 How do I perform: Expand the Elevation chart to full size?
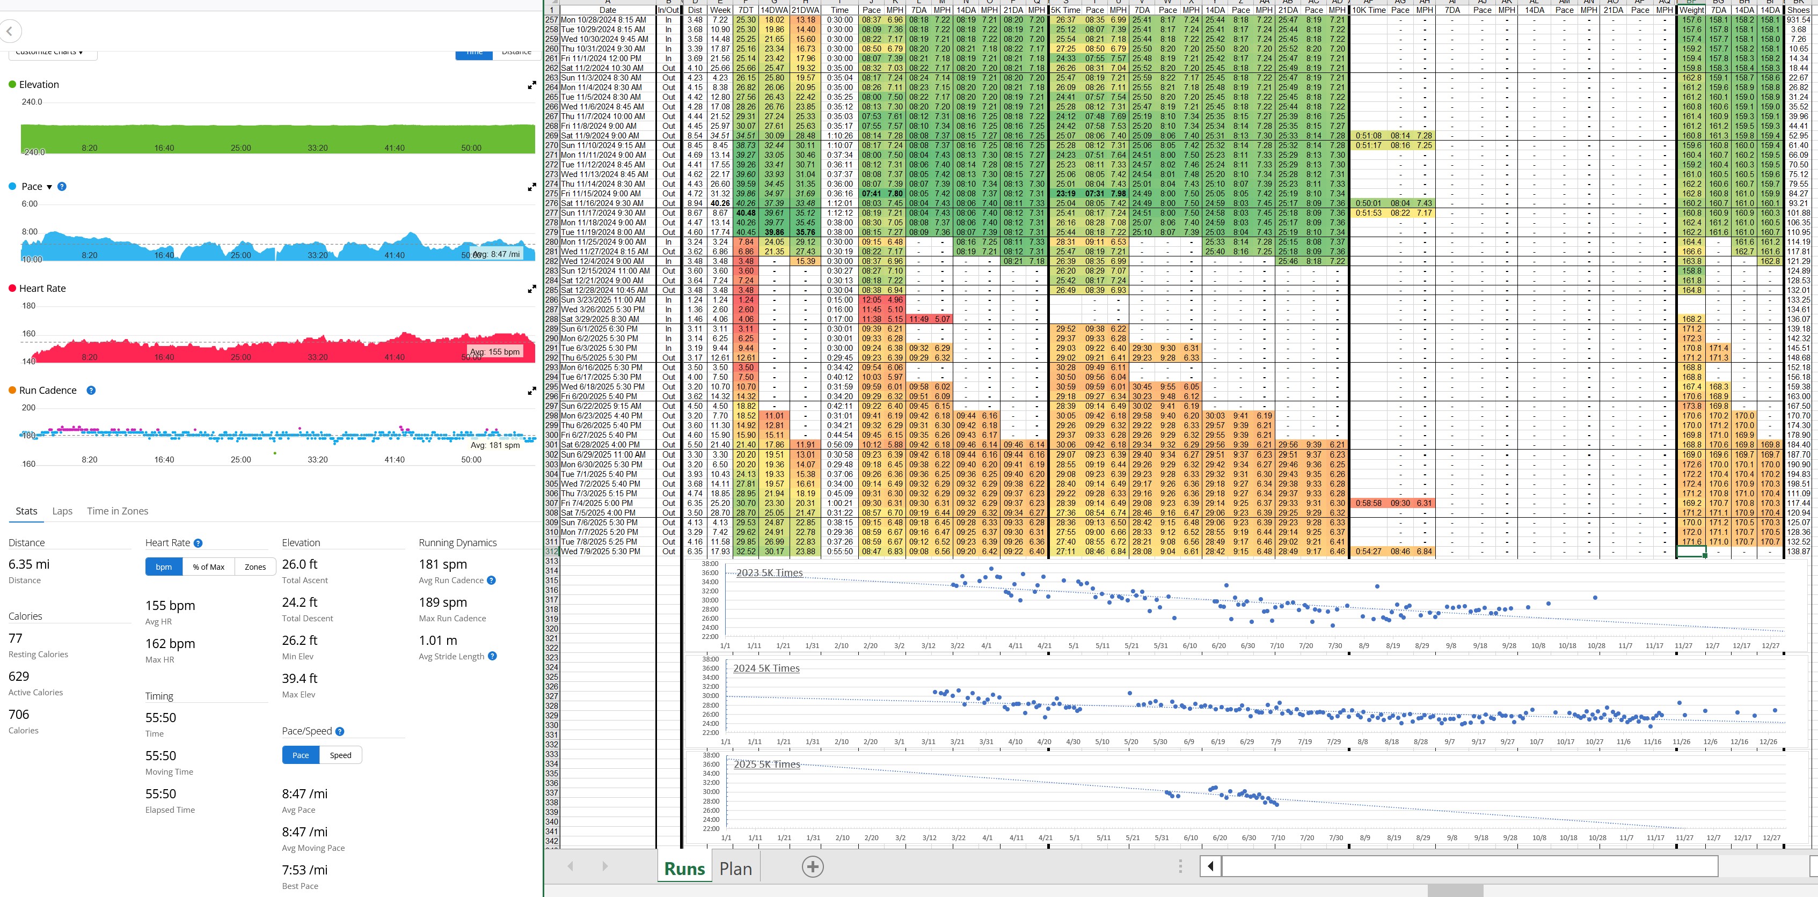pyautogui.click(x=531, y=85)
